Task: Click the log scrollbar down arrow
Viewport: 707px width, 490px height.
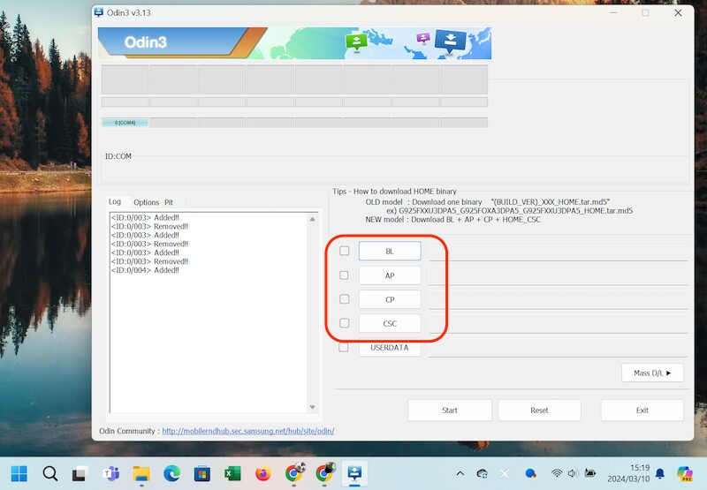Action: pyautogui.click(x=312, y=407)
